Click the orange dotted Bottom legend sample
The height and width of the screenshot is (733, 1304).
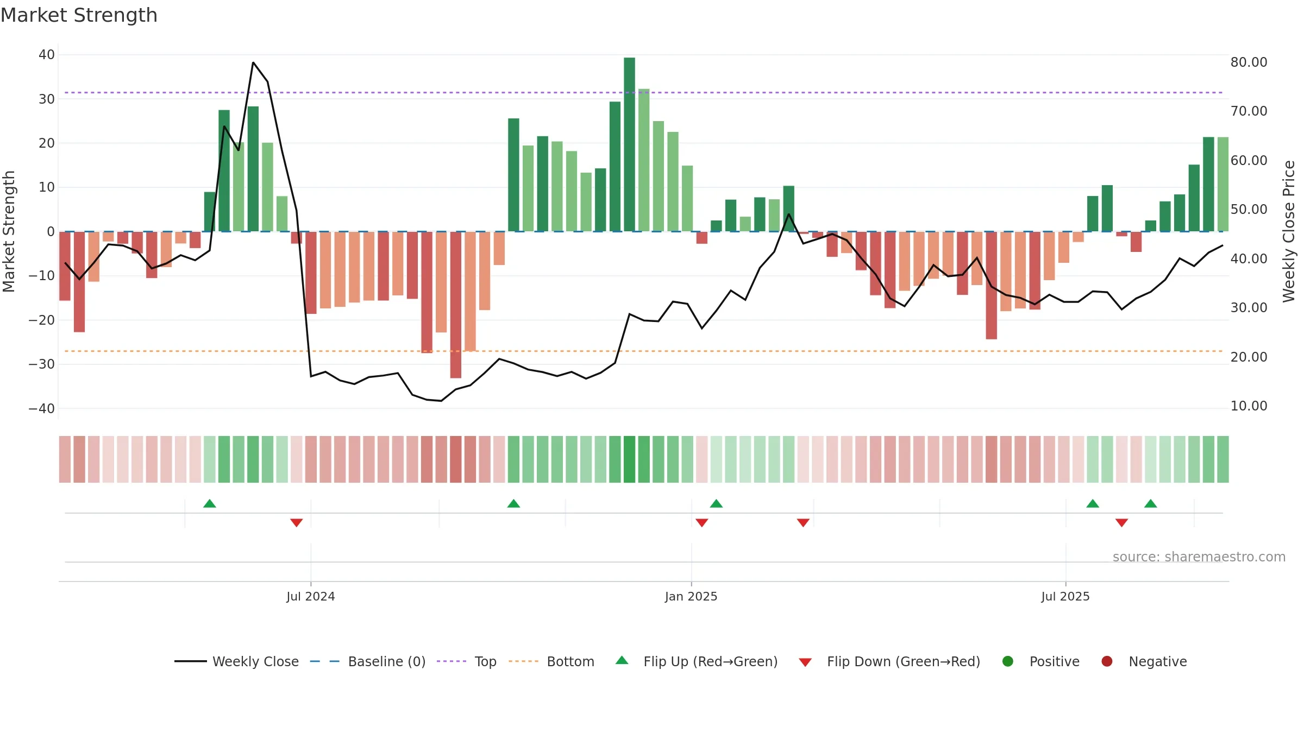pyautogui.click(x=523, y=661)
